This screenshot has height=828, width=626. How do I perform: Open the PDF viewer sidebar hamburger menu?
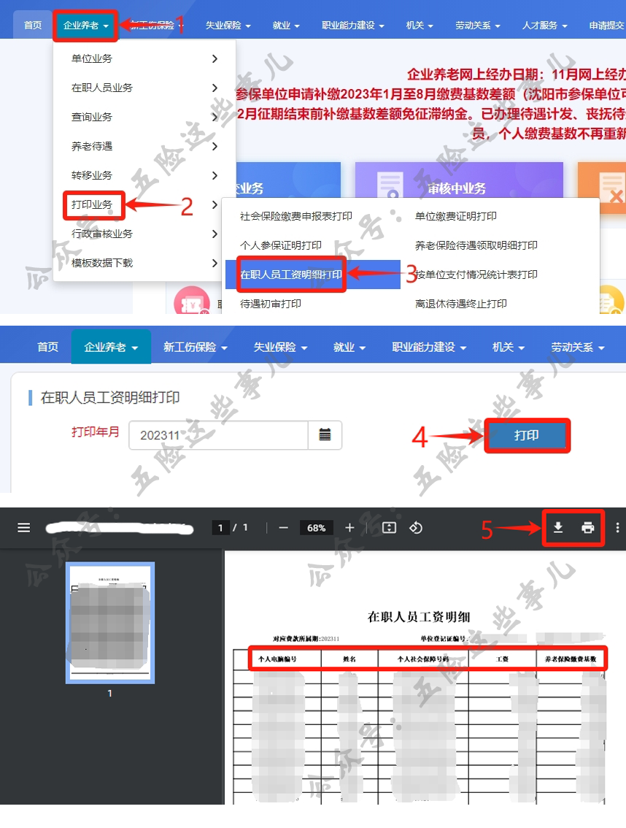pyautogui.click(x=24, y=528)
